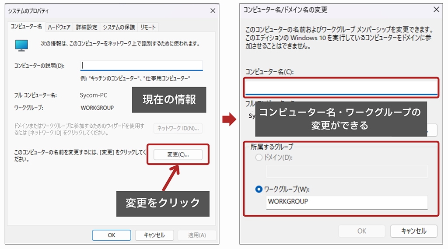The height and width of the screenshot is (249, 448).
Task: Go to the リモート tab
Action: (148, 27)
